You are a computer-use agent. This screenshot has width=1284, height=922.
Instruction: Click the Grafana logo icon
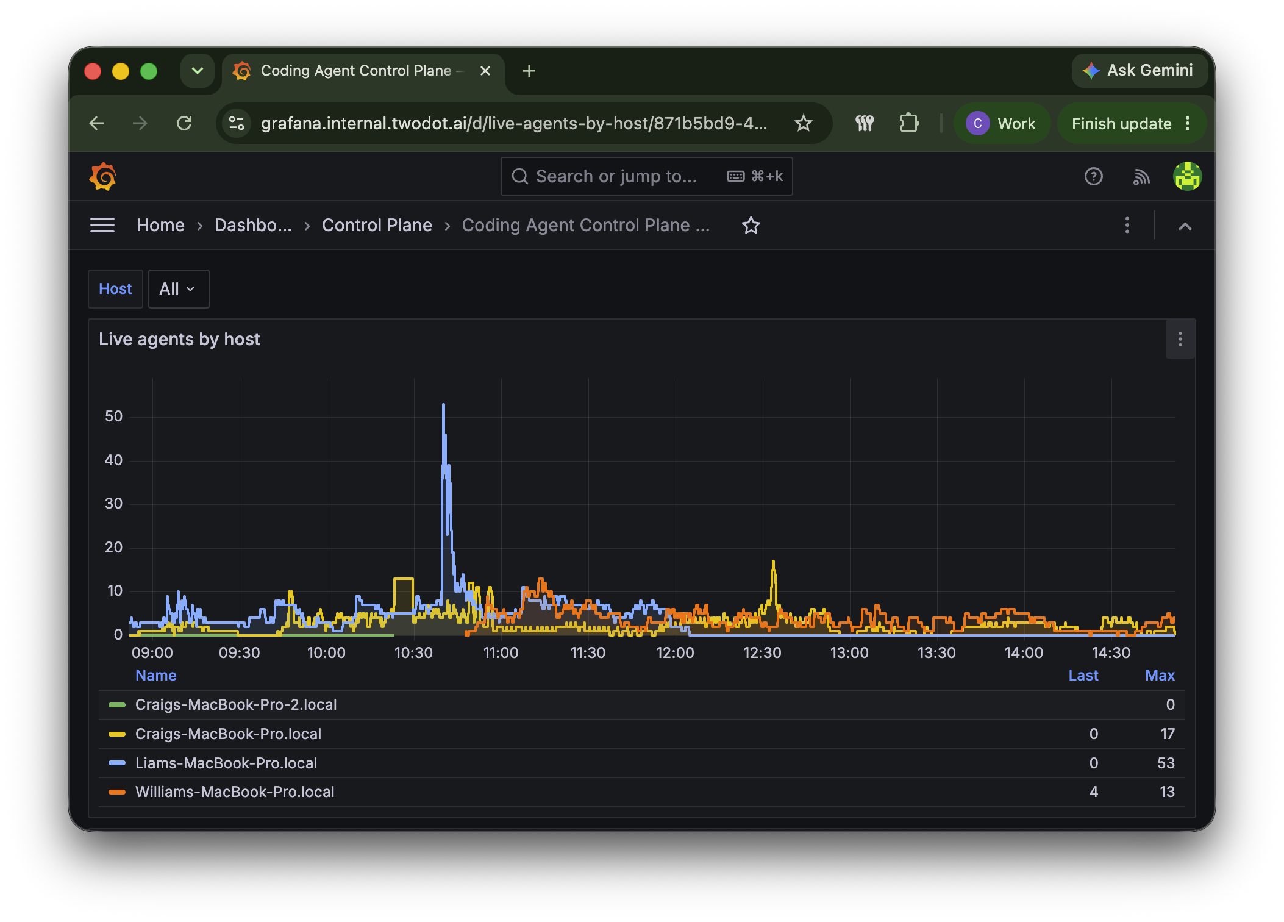[103, 177]
